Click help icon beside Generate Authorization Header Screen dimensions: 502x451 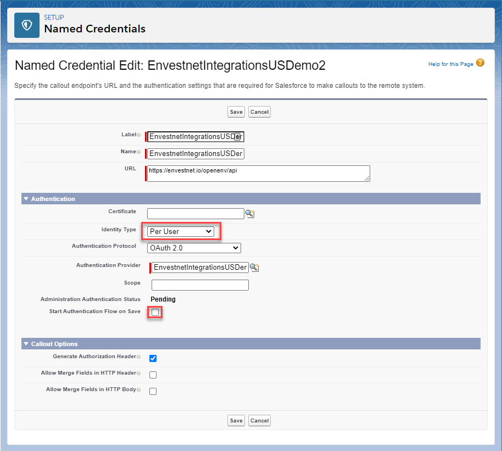[x=138, y=357]
